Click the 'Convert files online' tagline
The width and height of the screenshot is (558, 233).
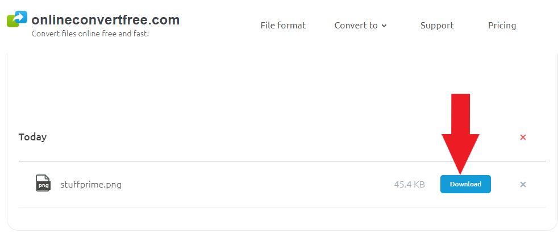coord(90,34)
